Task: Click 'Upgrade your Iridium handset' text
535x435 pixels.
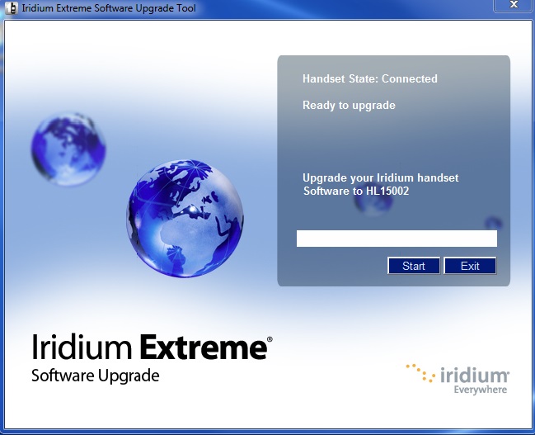Action: [381, 177]
